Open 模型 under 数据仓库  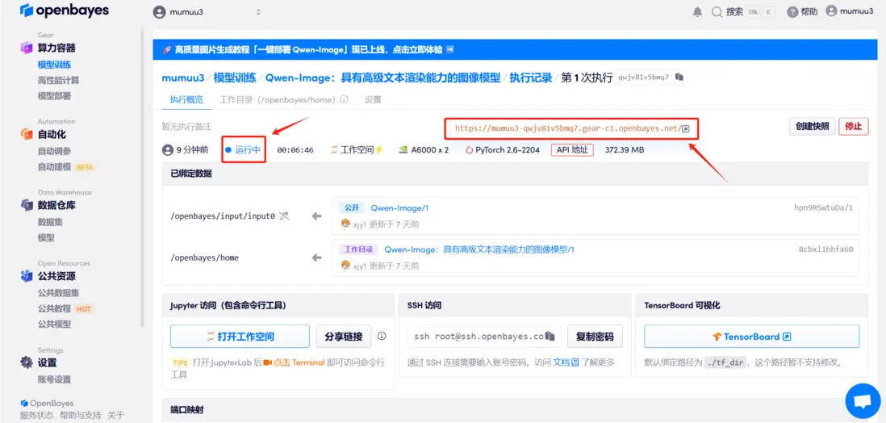(x=46, y=238)
